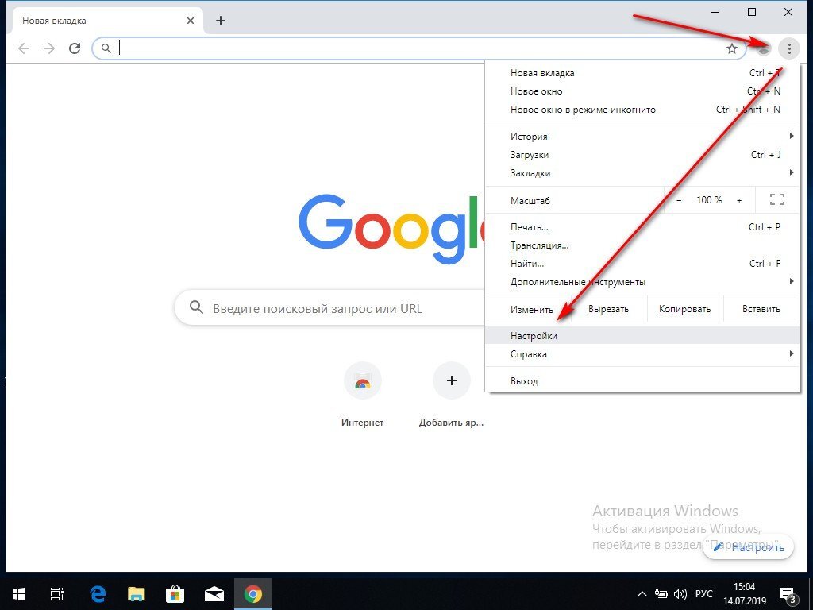The image size is (813, 610).
Task: Click the Настроить customize button
Action: tap(748, 547)
